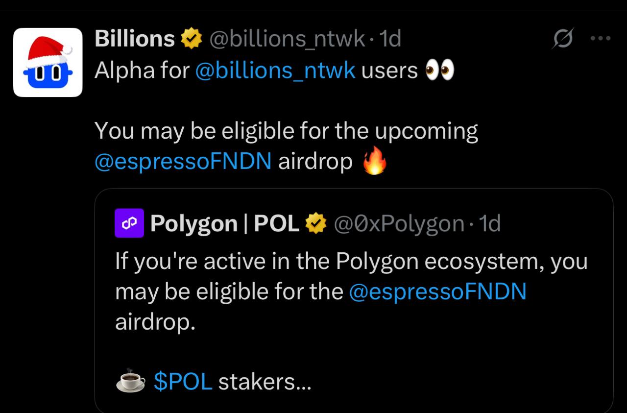Click the gold verified badge next to Polygon | POL
Viewport: 627px width, 413px height.
coord(316,224)
